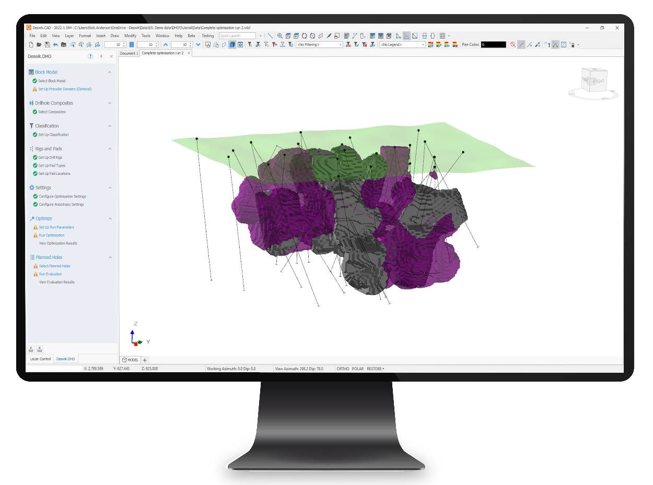Viewport: 653px width, 485px height.
Task: Open the No Legend dropdown
Action: 402,45
